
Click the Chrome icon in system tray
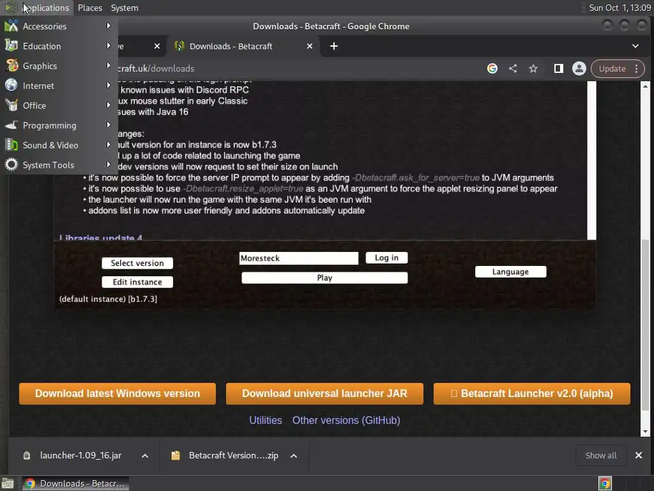605,483
